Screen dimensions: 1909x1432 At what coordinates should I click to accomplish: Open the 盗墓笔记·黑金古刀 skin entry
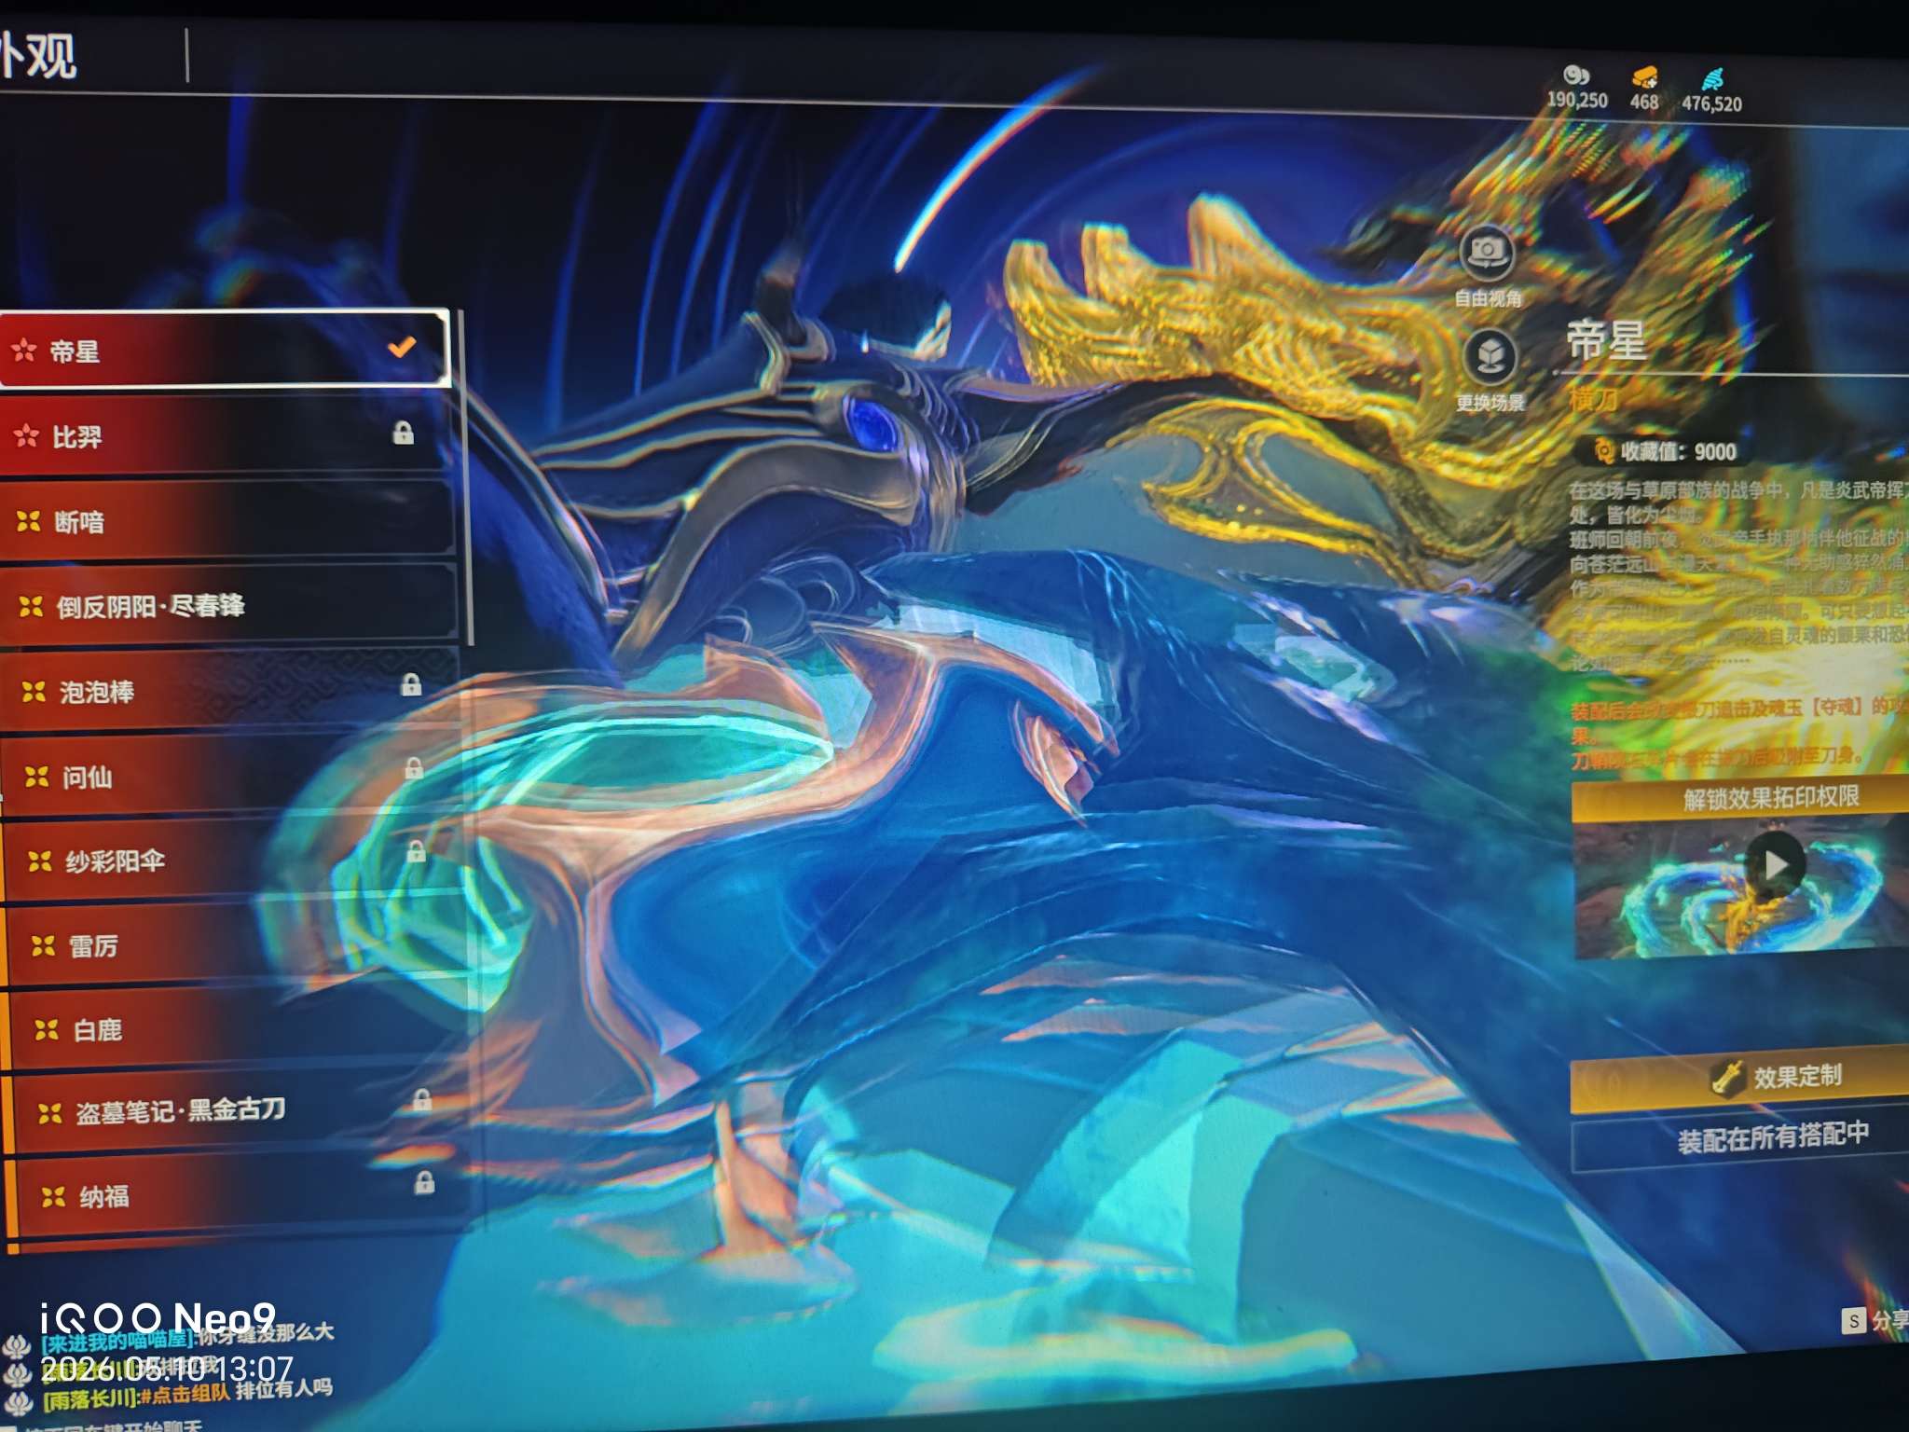(x=242, y=1111)
